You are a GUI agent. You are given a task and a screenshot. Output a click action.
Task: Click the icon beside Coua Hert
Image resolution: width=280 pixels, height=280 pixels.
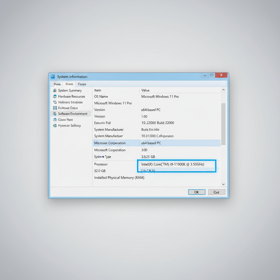[x=55, y=119]
